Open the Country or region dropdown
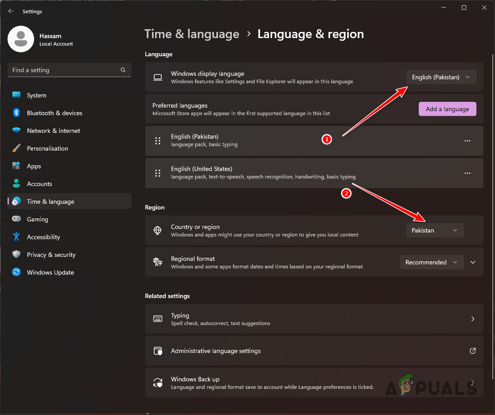The image size is (495, 415). 435,230
